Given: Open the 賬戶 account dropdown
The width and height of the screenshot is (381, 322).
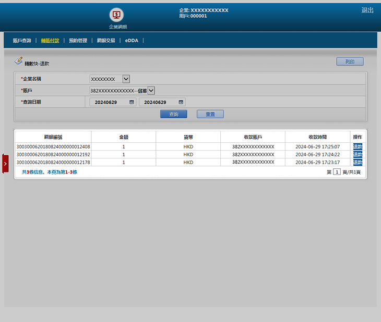Looking at the screenshot, I should [x=151, y=91].
